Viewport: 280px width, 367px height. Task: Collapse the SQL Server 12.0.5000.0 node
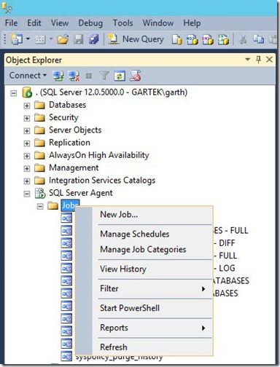[x=14, y=93]
